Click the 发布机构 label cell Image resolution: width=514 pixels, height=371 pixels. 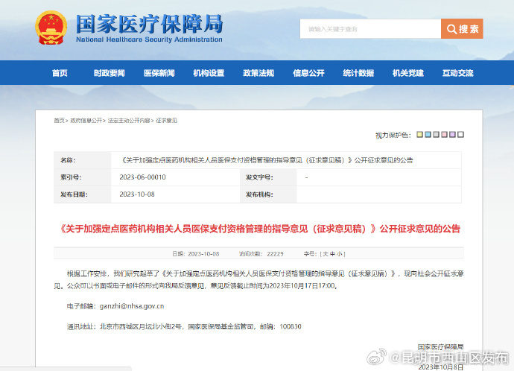pyautogui.click(x=268, y=194)
